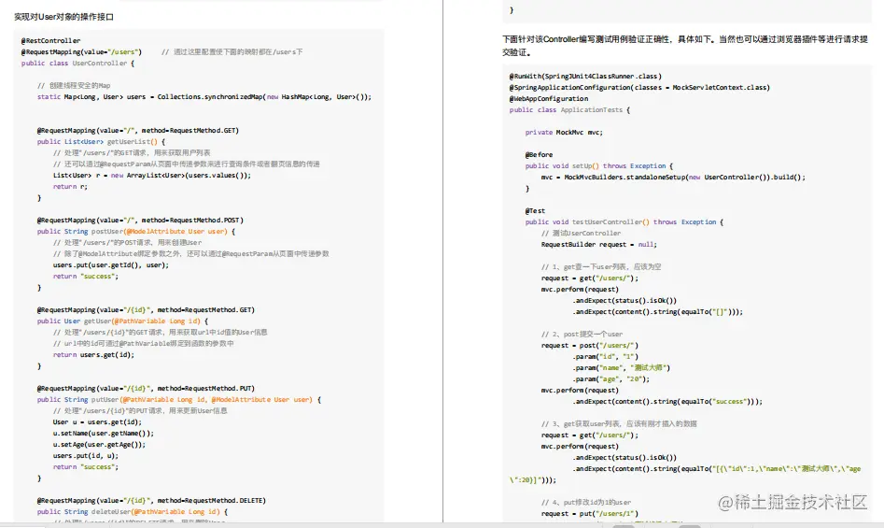Click the @RestController annotation line

pyautogui.click(x=50, y=40)
